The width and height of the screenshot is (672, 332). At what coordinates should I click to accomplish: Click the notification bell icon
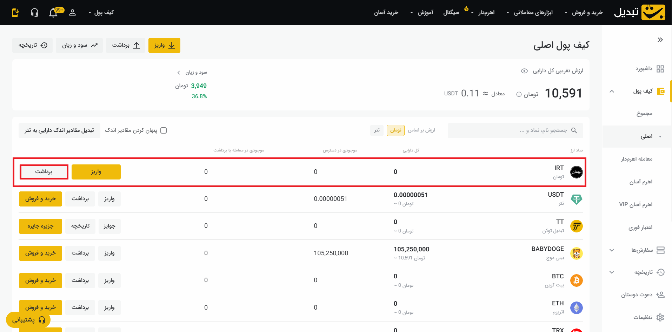pos(53,13)
